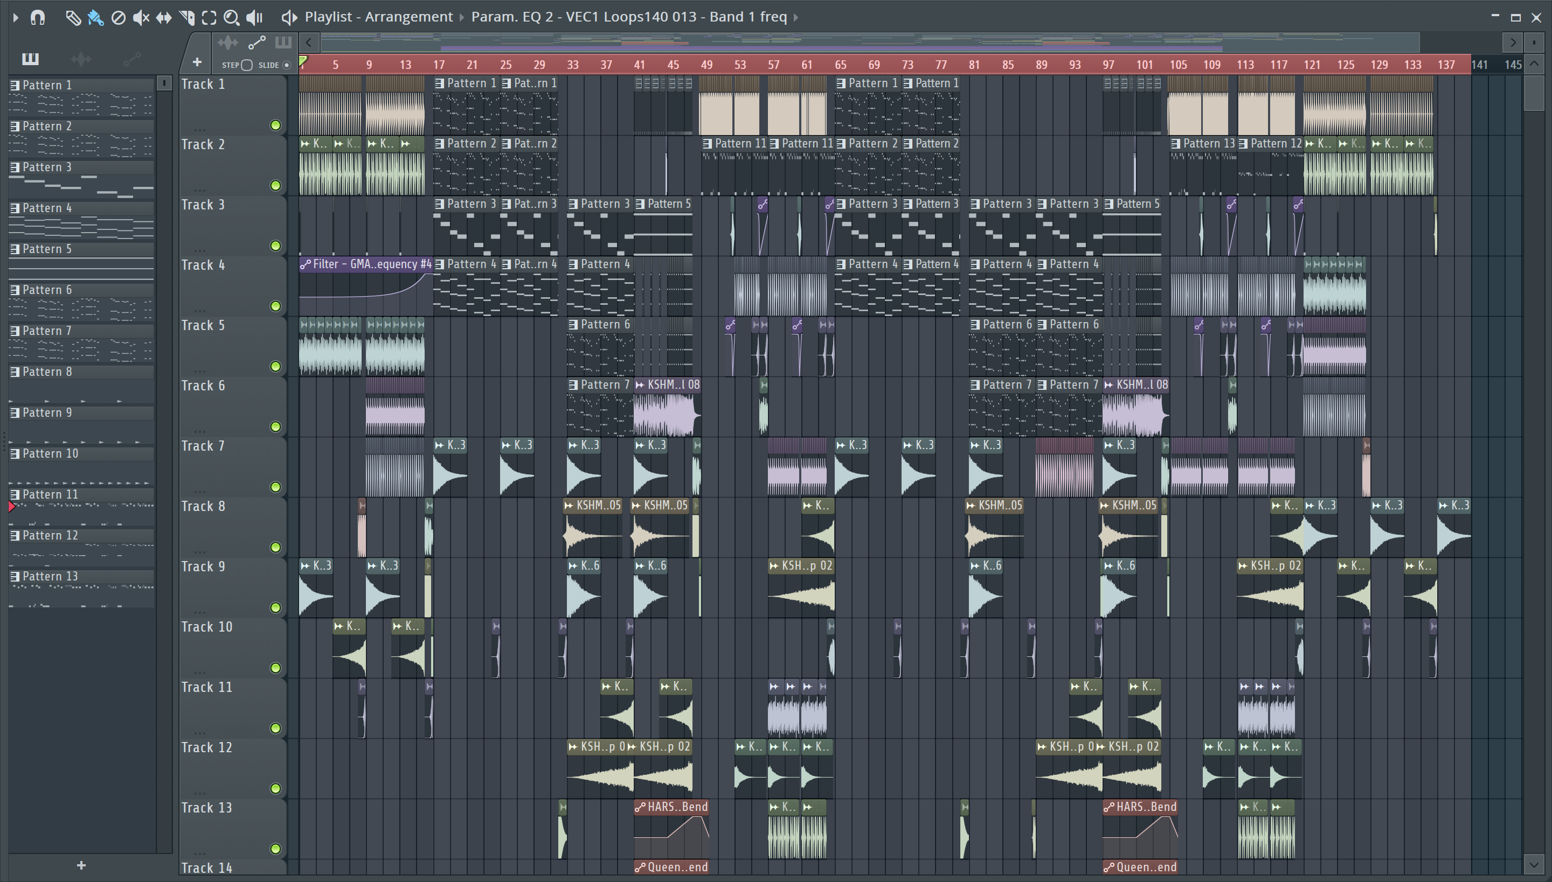Screen dimensions: 1552x882
Task: Select the Draw pencil tool
Action: pyautogui.click(x=73, y=18)
